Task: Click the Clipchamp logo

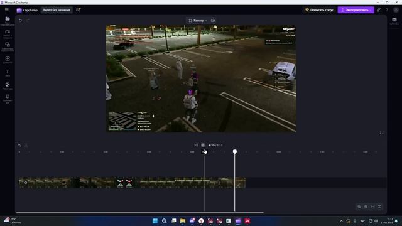Action: [x=27, y=10]
